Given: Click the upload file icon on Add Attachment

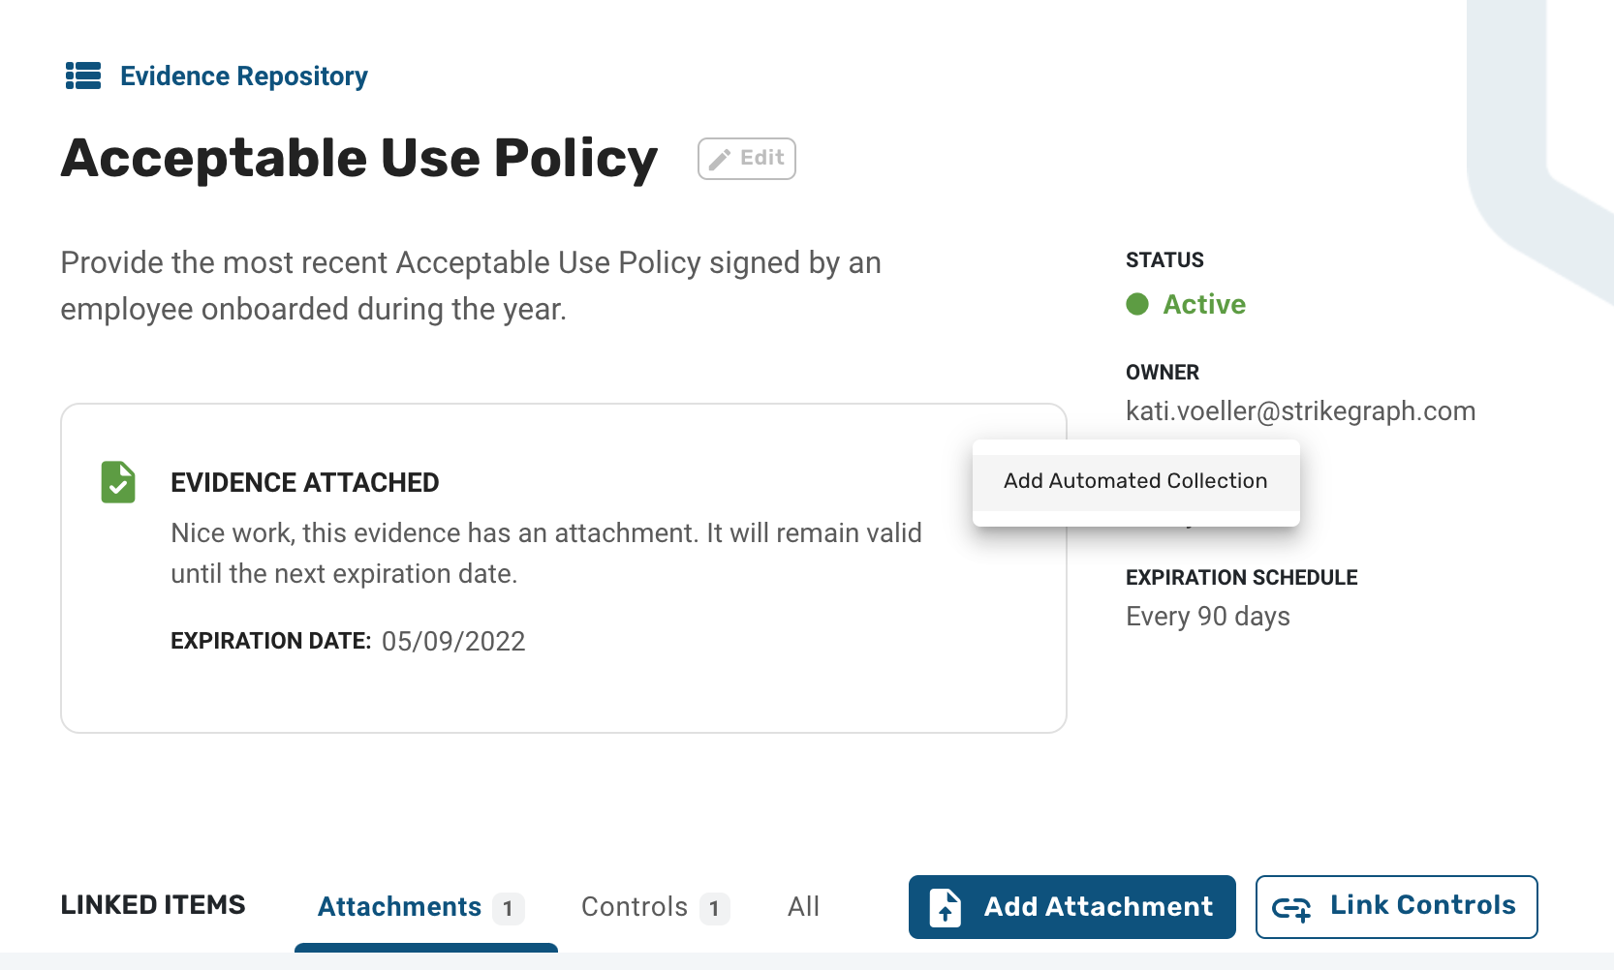Looking at the screenshot, I should pyautogui.click(x=946, y=908).
